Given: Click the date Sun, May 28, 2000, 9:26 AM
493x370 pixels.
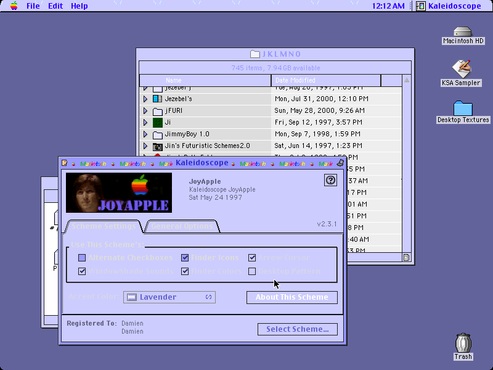Looking at the screenshot, I should pyautogui.click(x=319, y=110).
